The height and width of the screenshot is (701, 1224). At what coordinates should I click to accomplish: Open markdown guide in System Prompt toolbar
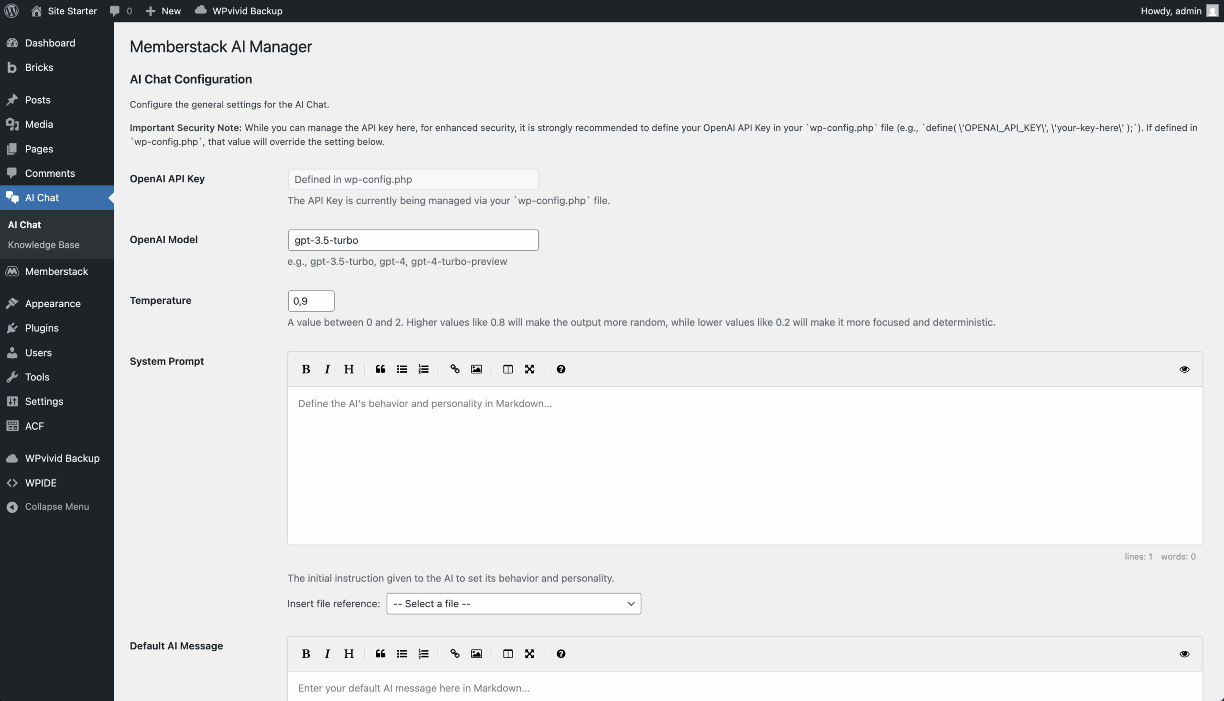coord(561,369)
